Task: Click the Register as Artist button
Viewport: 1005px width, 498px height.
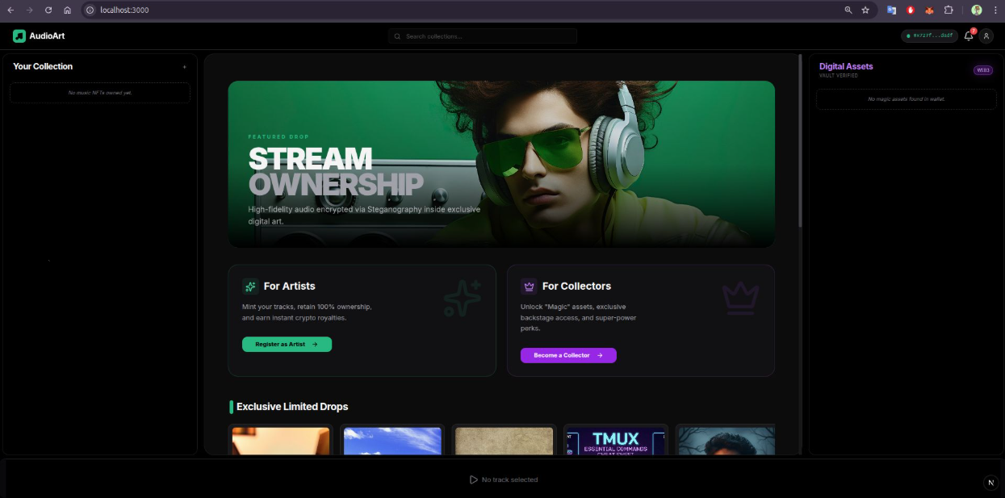Action: [287, 345]
